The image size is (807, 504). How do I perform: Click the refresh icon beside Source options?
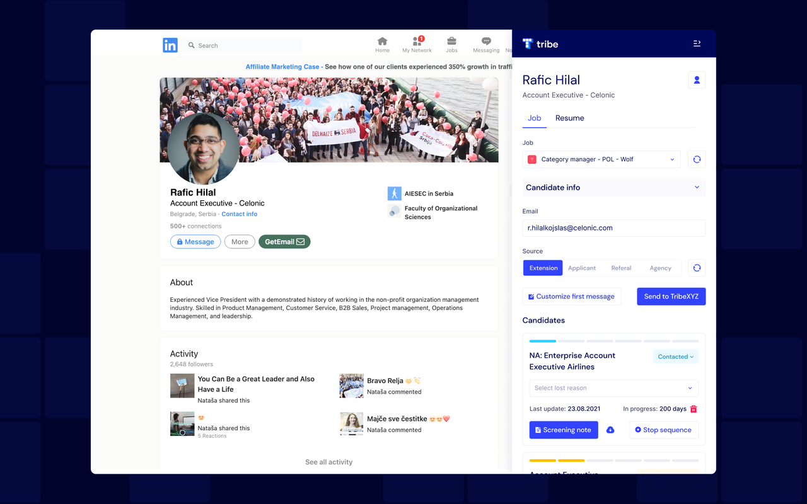697,268
